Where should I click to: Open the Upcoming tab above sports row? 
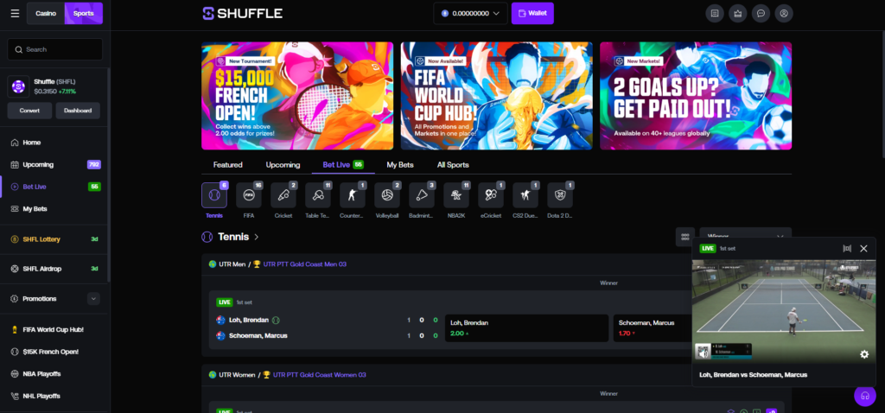click(x=283, y=165)
